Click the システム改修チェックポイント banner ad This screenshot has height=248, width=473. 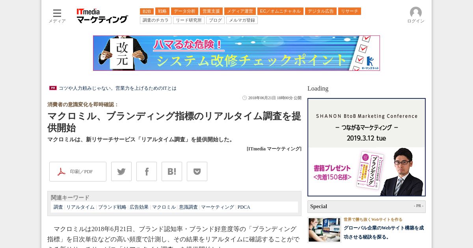236,53
